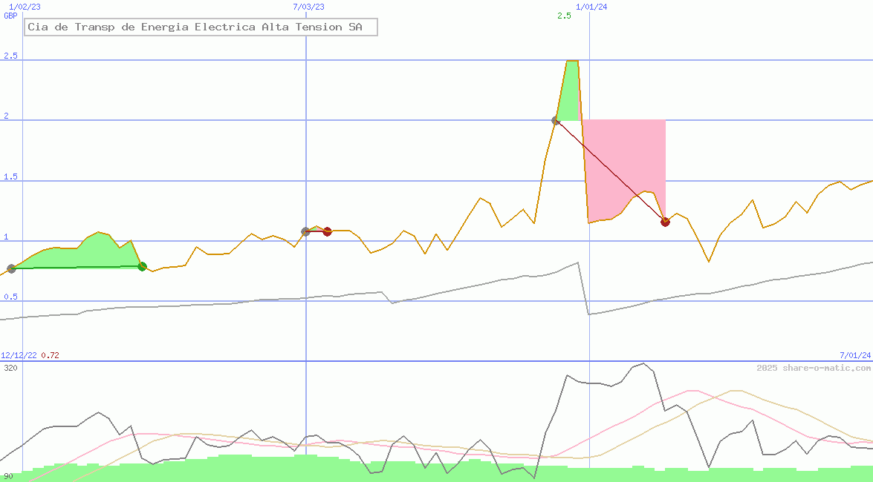The image size is (873, 482).
Task: Open the share-o-matic.com watermark link
Action: [814, 368]
